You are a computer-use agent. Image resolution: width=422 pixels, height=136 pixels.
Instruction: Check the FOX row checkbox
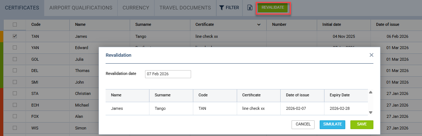(15, 116)
